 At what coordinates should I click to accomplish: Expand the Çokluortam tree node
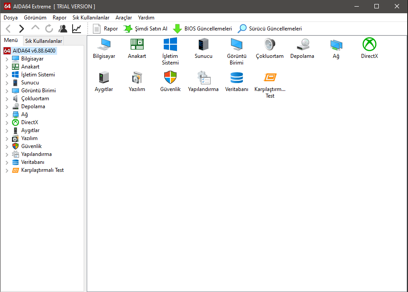tap(7, 99)
